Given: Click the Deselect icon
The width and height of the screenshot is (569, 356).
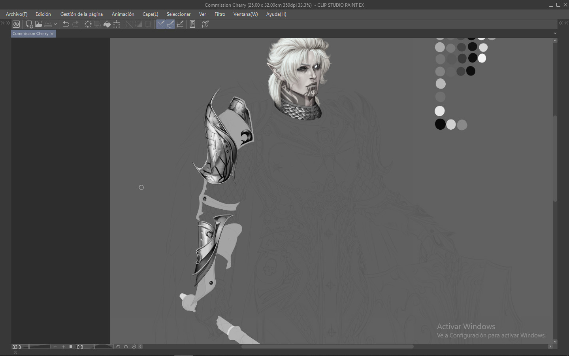Looking at the screenshot, I should [x=129, y=24].
